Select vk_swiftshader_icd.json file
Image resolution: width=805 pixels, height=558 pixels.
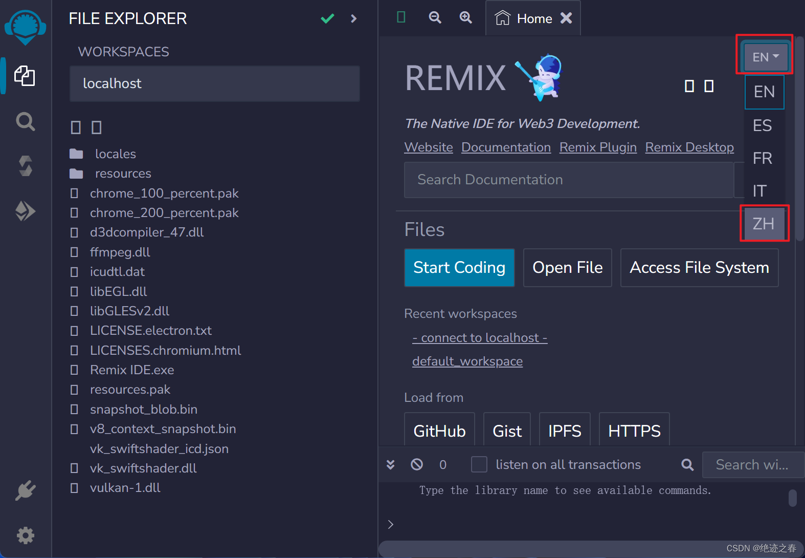[159, 449]
